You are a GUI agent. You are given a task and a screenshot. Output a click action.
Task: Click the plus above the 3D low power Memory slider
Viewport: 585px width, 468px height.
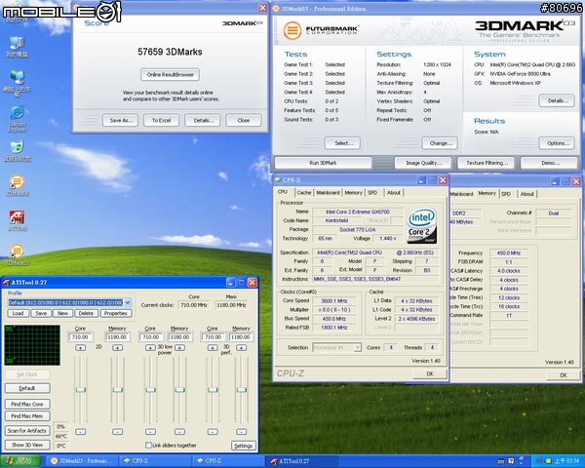[179, 347]
